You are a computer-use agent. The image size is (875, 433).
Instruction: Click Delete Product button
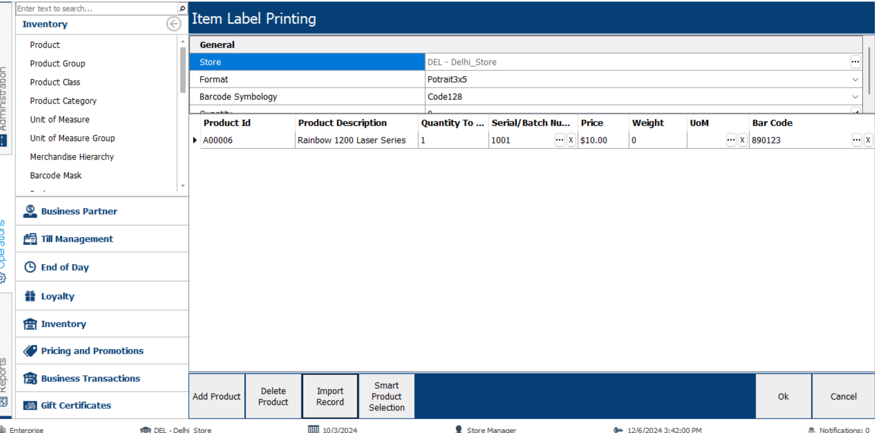point(273,396)
